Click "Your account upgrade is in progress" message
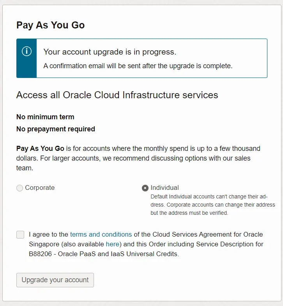The width and height of the screenshot is (283, 306). click(110, 52)
